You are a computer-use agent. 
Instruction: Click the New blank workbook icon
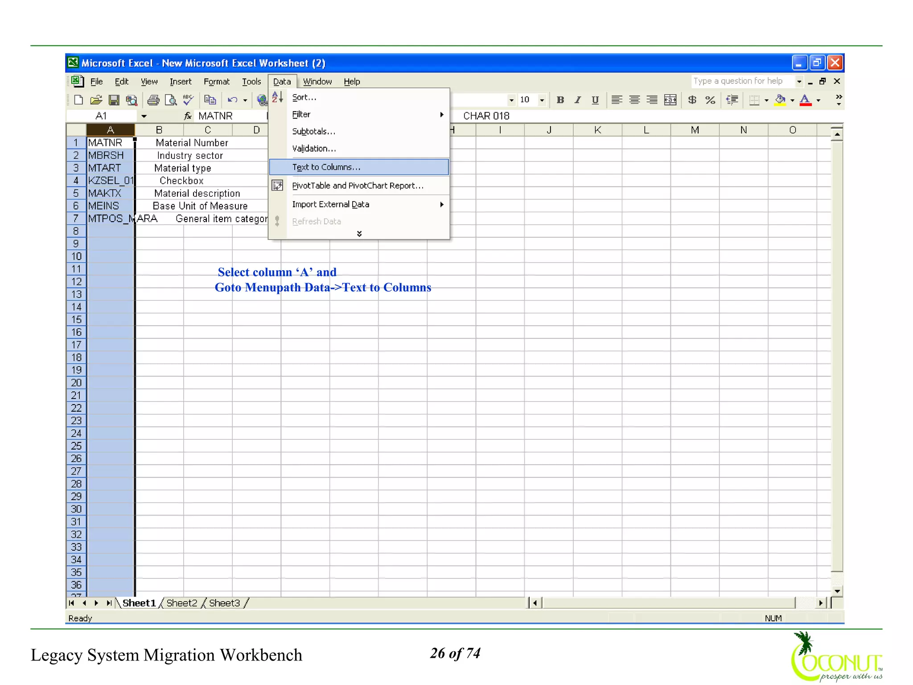(x=78, y=100)
